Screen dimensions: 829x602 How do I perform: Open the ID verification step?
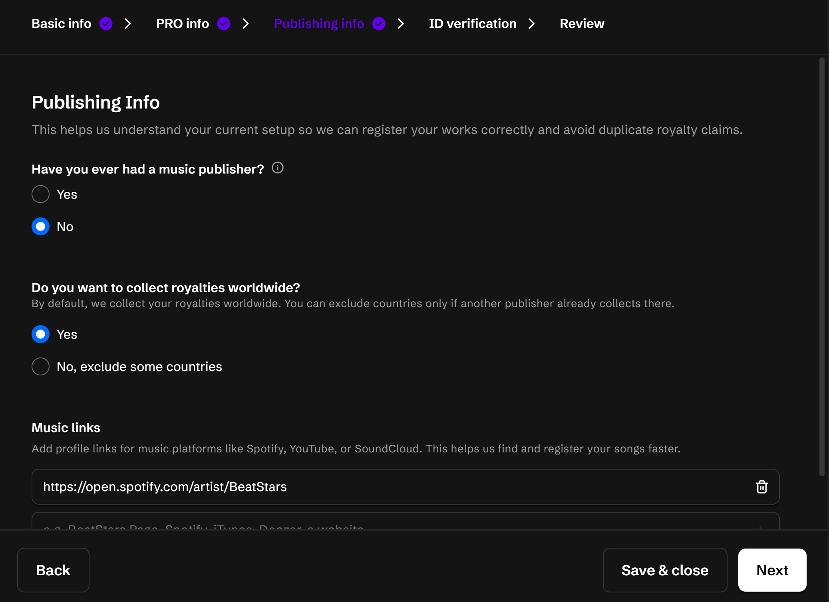[x=473, y=24]
